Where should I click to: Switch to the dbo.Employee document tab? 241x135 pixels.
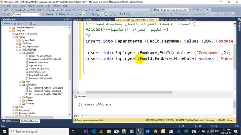[x=92, y=19]
